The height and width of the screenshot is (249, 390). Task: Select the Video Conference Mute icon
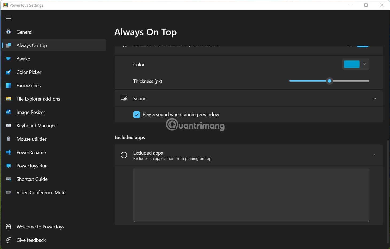[8, 192]
